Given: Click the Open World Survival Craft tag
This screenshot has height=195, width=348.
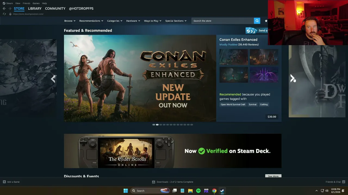Looking at the screenshot, I should pyautogui.click(x=233, y=105).
